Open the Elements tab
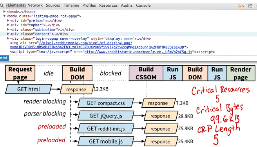Screen dimensions: 257x147 [x=16, y=5]
